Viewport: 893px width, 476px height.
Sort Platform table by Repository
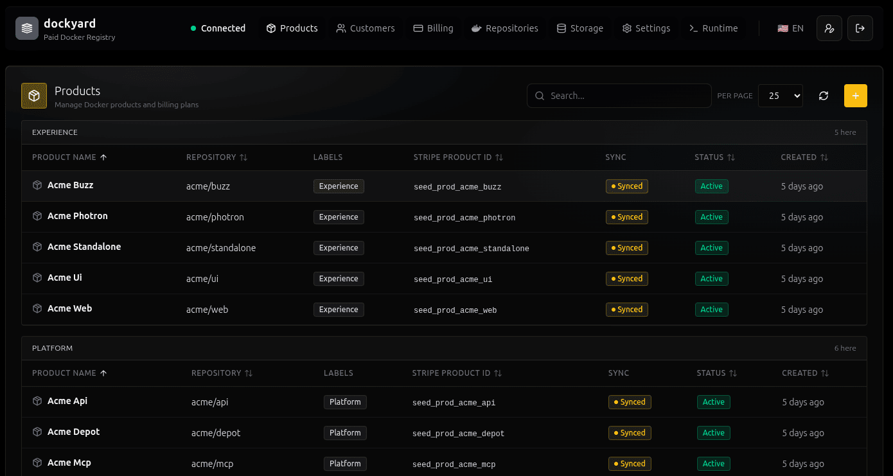coord(222,373)
